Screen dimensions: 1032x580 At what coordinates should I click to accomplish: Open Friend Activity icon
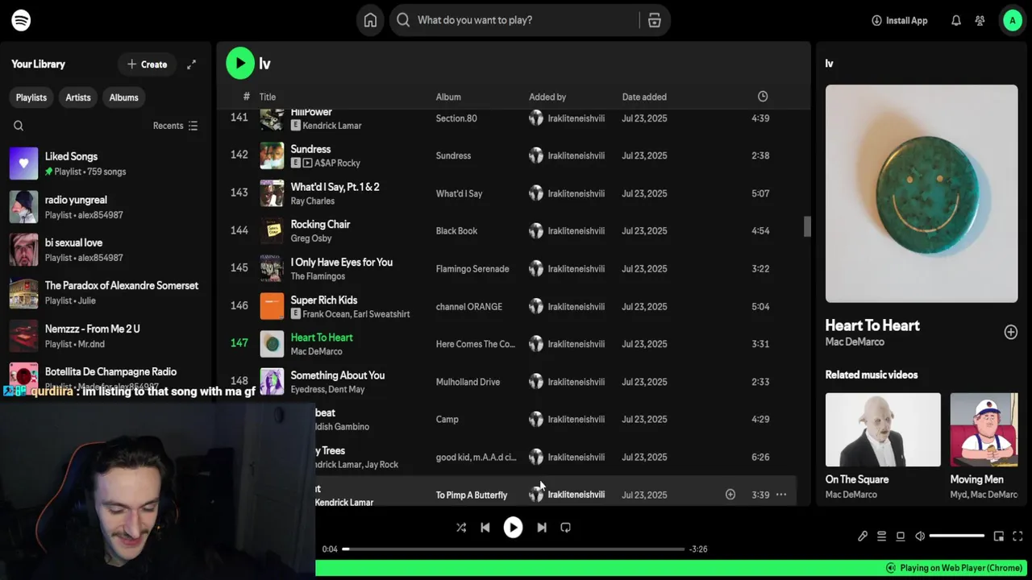coord(980,20)
